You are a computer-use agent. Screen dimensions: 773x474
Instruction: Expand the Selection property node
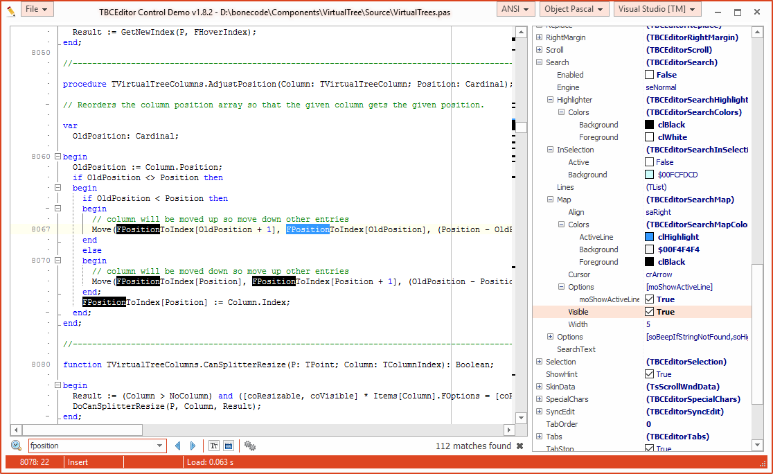540,362
